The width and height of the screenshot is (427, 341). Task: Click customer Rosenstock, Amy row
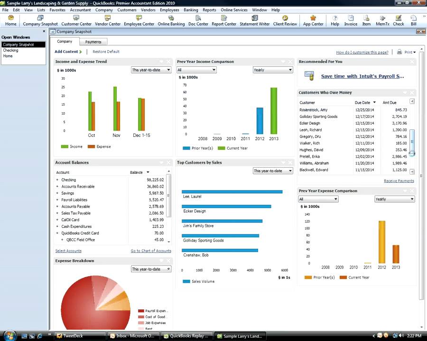coord(353,110)
